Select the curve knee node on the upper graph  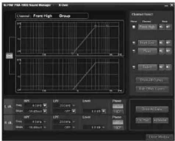point(96,26)
